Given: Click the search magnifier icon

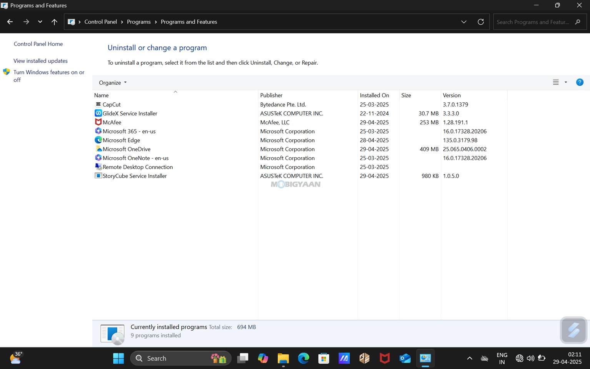Looking at the screenshot, I should click(x=578, y=22).
